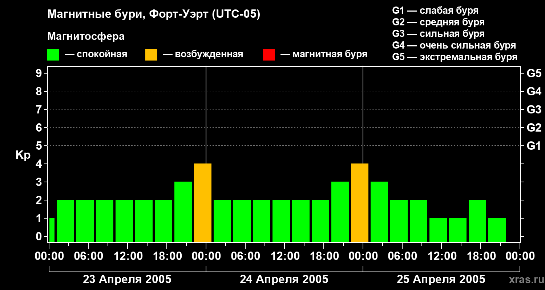
Task: Click the 12:00 tick label under 23 April
Action: pos(128,256)
